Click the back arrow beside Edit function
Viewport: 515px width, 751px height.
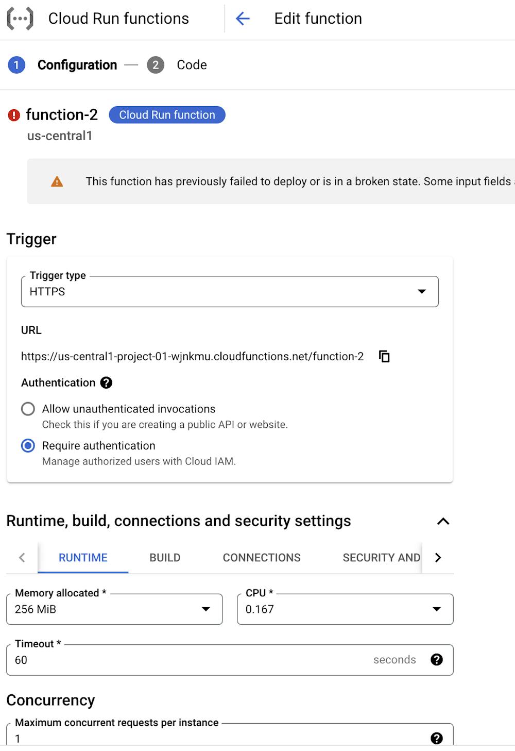(x=243, y=19)
